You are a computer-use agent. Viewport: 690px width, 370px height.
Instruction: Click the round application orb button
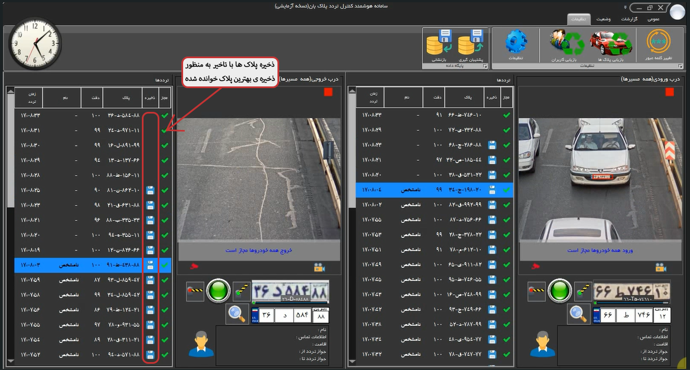[x=677, y=11]
